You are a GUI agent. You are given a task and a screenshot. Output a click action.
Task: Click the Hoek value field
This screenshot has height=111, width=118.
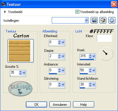pos(84,56)
